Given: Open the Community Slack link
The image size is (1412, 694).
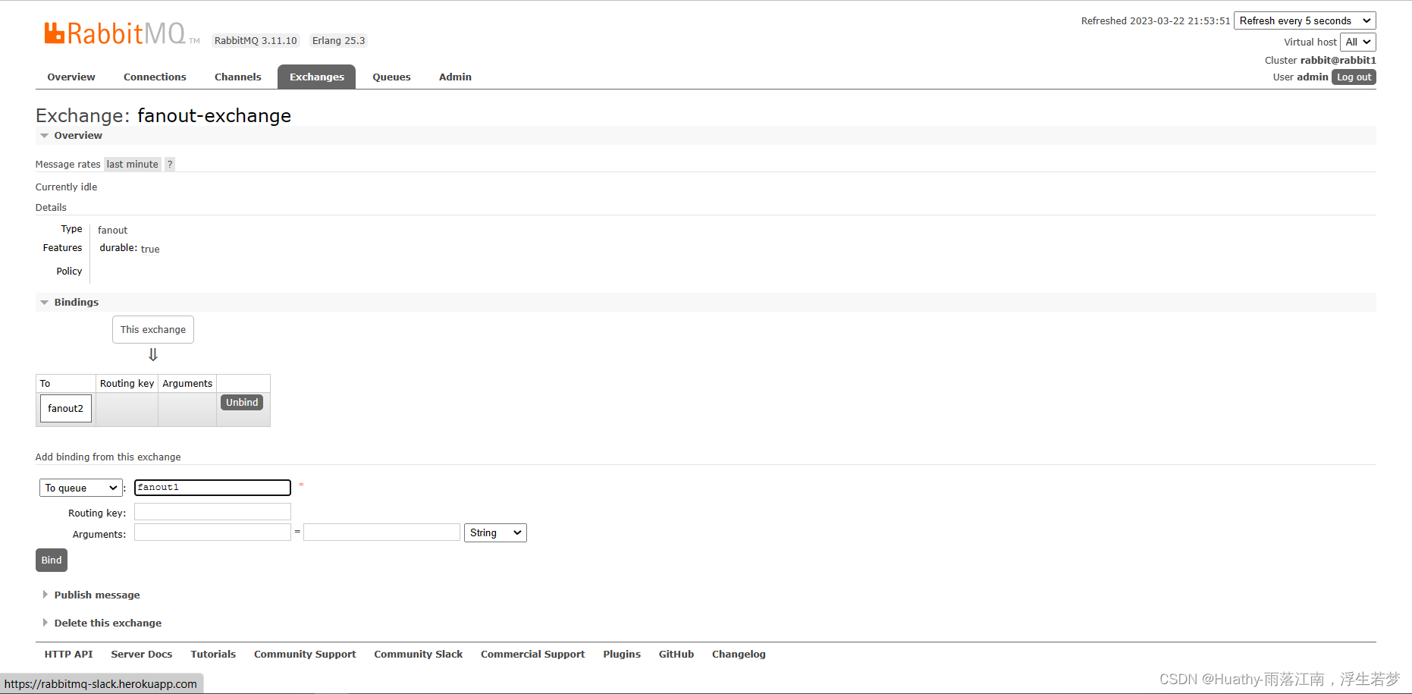Looking at the screenshot, I should pos(418,654).
